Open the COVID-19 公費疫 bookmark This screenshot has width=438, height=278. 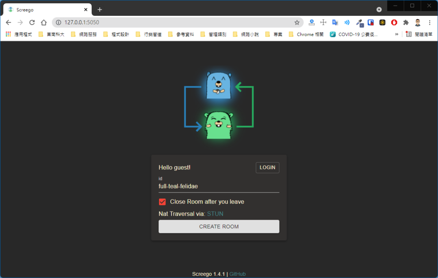[354, 34]
